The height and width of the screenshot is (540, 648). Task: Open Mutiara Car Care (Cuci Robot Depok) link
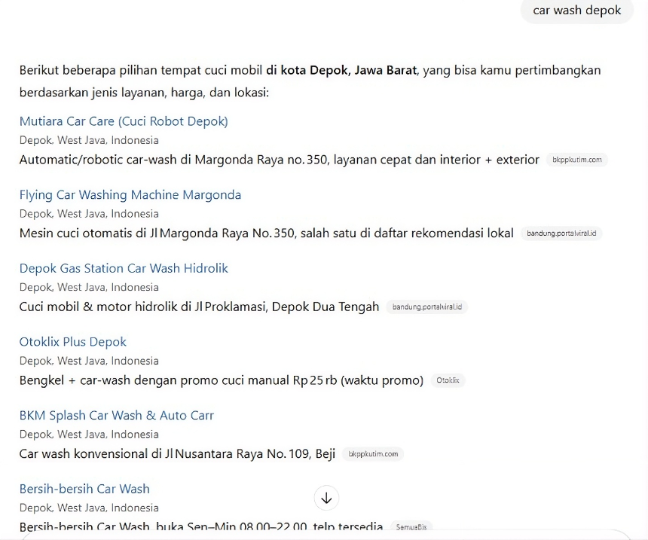tap(124, 121)
